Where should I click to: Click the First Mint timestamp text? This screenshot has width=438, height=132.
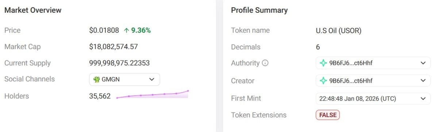coord(357,98)
